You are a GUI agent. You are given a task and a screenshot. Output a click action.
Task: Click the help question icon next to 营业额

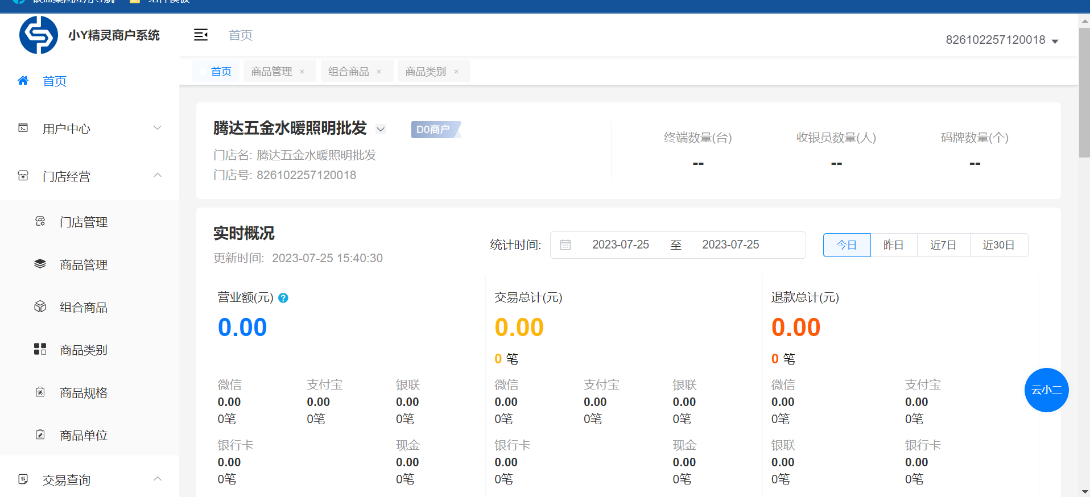pos(283,298)
